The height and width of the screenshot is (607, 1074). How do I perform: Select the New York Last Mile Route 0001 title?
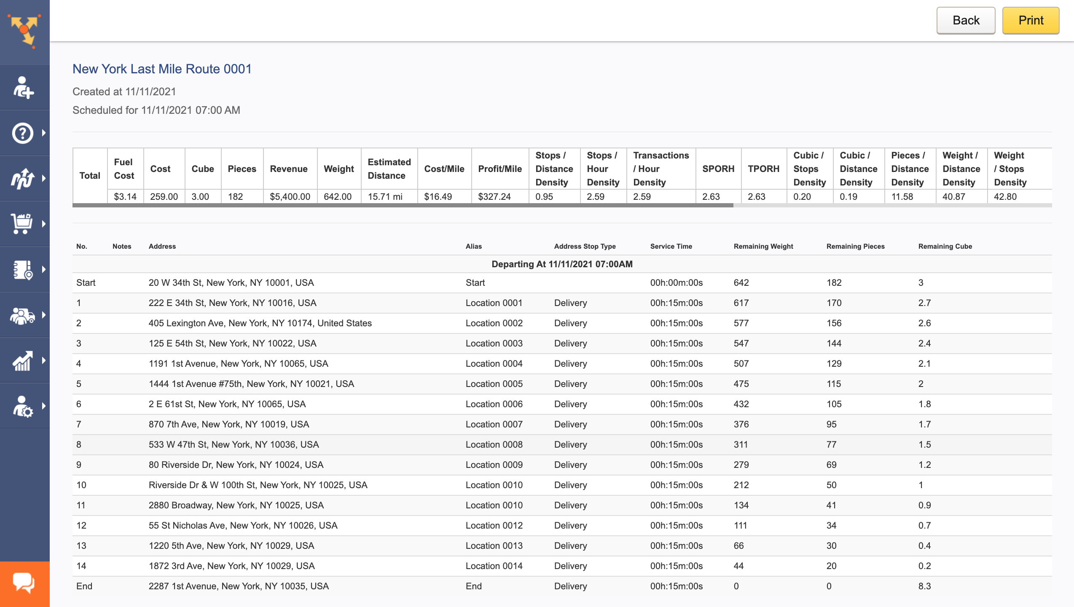pyautogui.click(x=162, y=69)
